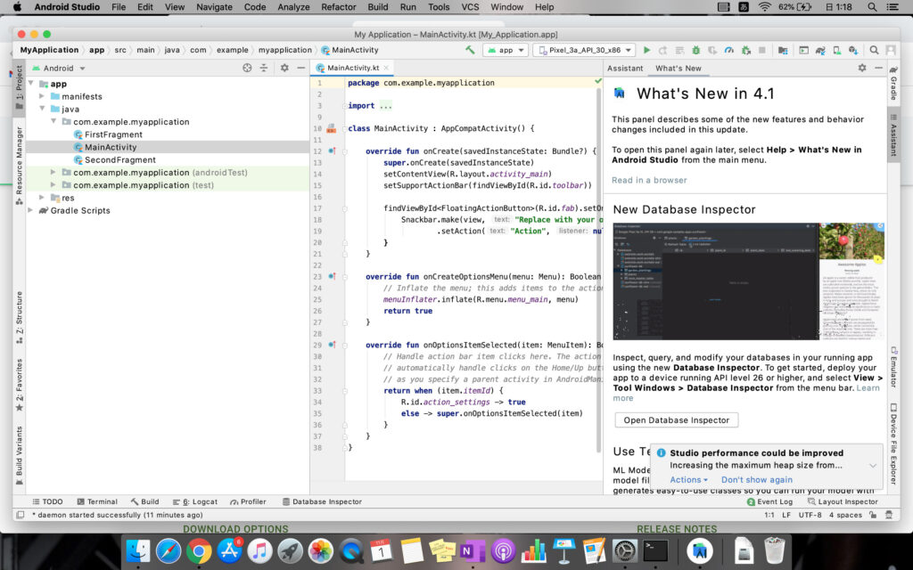The width and height of the screenshot is (913, 570).
Task: Toggle the Structure tool window tab
Action: pos(20,317)
